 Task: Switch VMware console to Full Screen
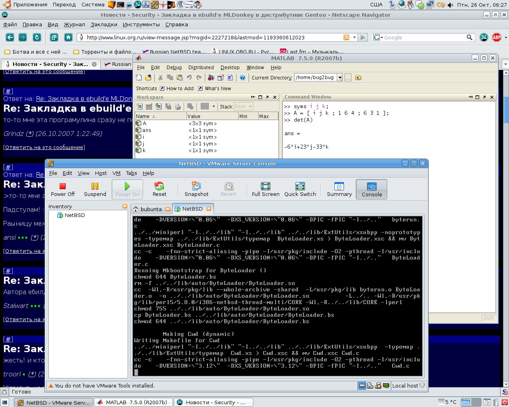266,189
